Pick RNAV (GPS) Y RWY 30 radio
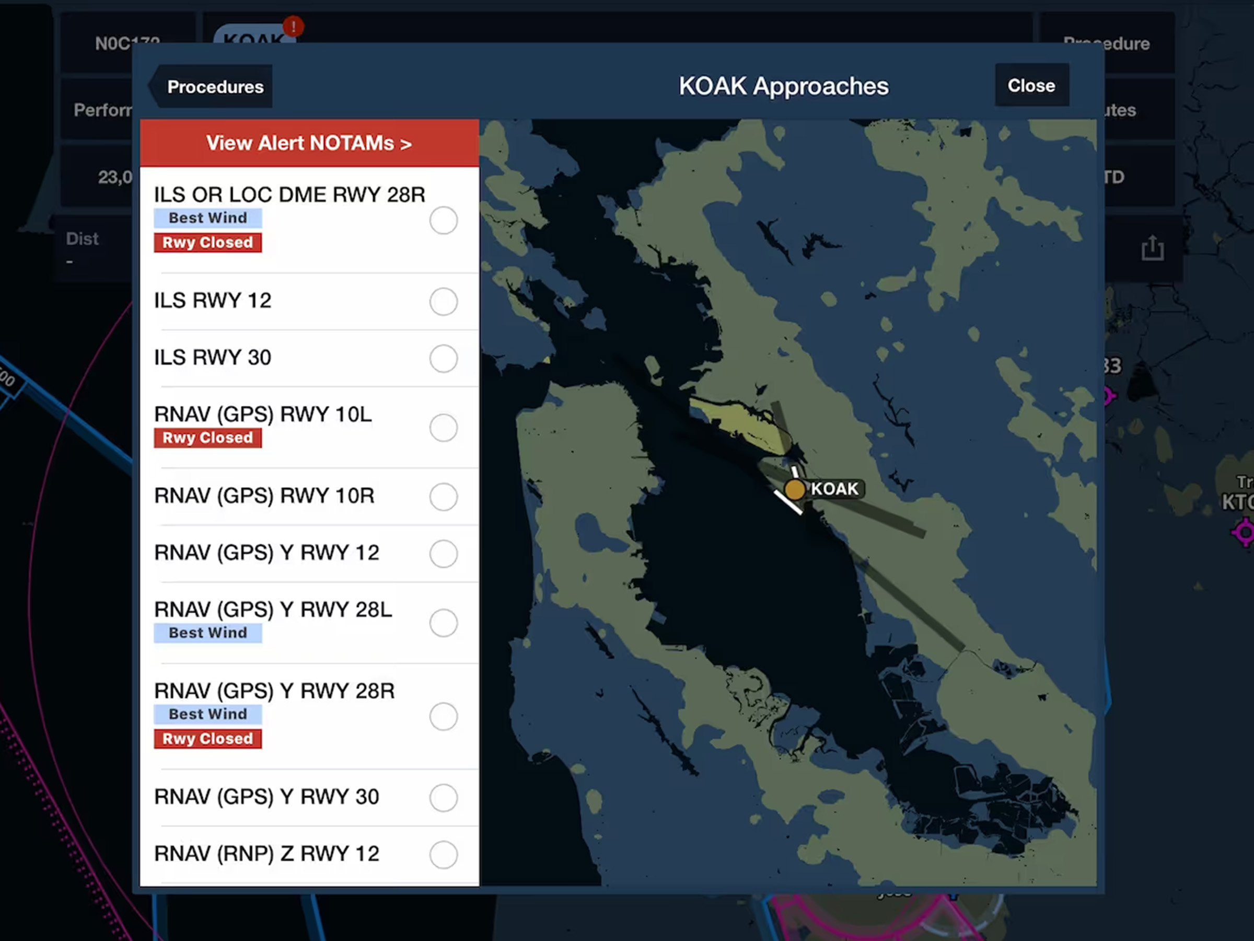Screen dimensions: 1254x941 443,797
